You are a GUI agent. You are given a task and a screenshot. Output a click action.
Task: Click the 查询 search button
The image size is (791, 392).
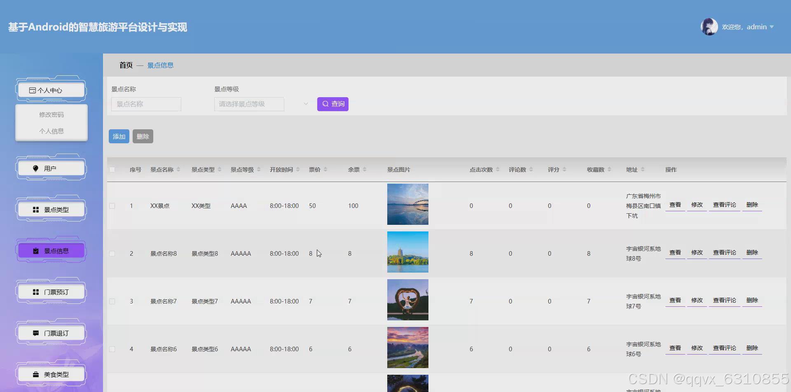coord(333,104)
